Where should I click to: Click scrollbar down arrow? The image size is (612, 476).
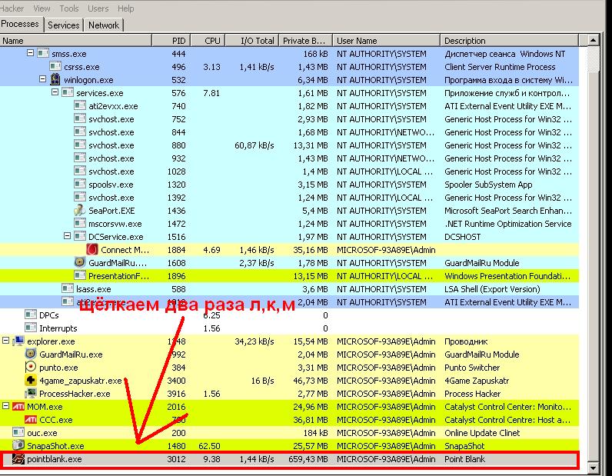(593, 468)
